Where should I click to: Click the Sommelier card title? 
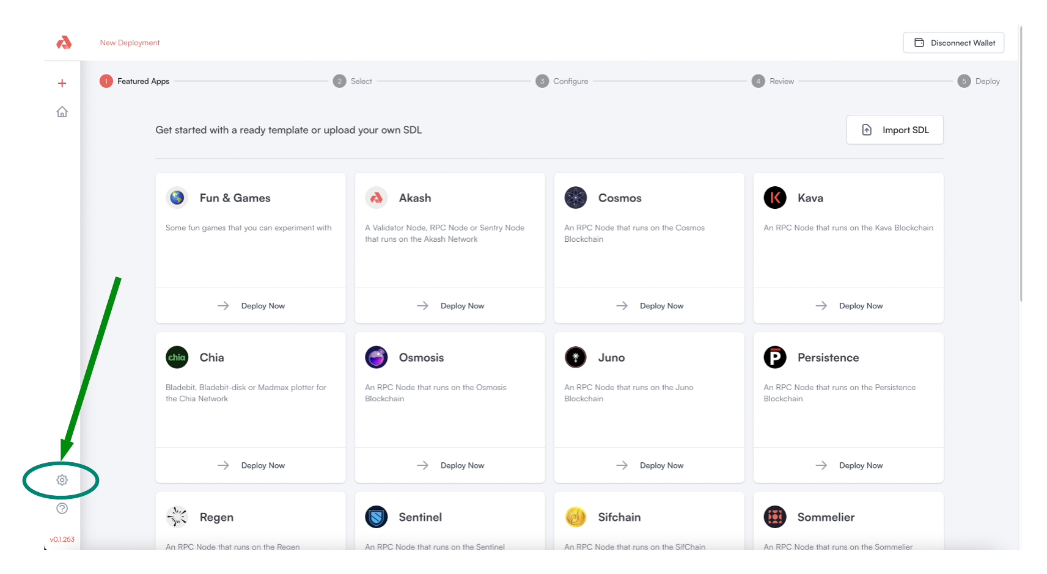pyautogui.click(x=826, y=517)
